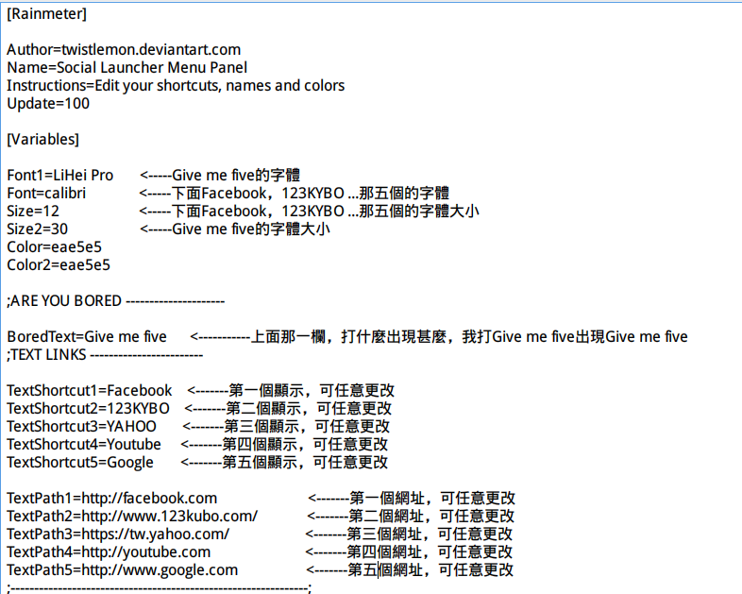Click the TextPath2 123kubo.com URL line
742x594 pixels.
[x=132, y=517]
